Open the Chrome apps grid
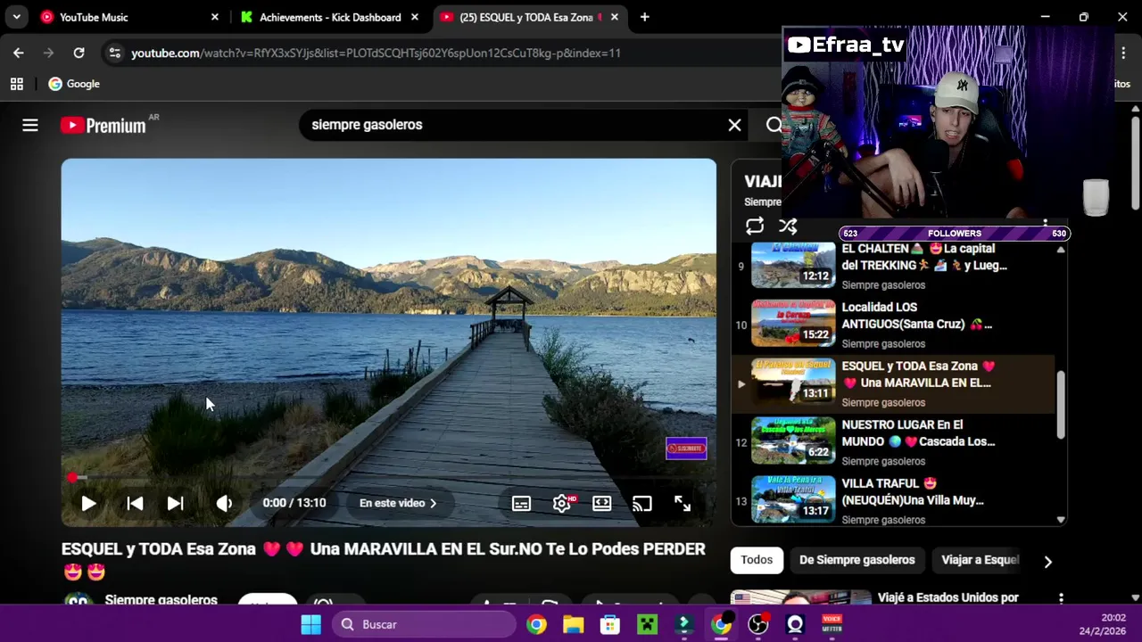Viewport: 1142px width, 642px height. tap(16, 84)
